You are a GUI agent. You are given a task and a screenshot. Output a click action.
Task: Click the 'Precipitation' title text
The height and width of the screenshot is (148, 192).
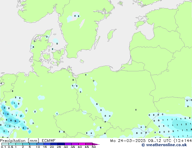(x=13, y=141)
